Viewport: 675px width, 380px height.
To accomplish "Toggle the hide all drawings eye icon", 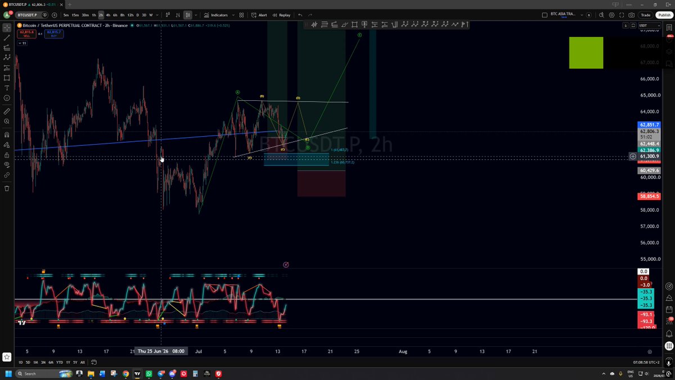I will [x=7, y=165].
